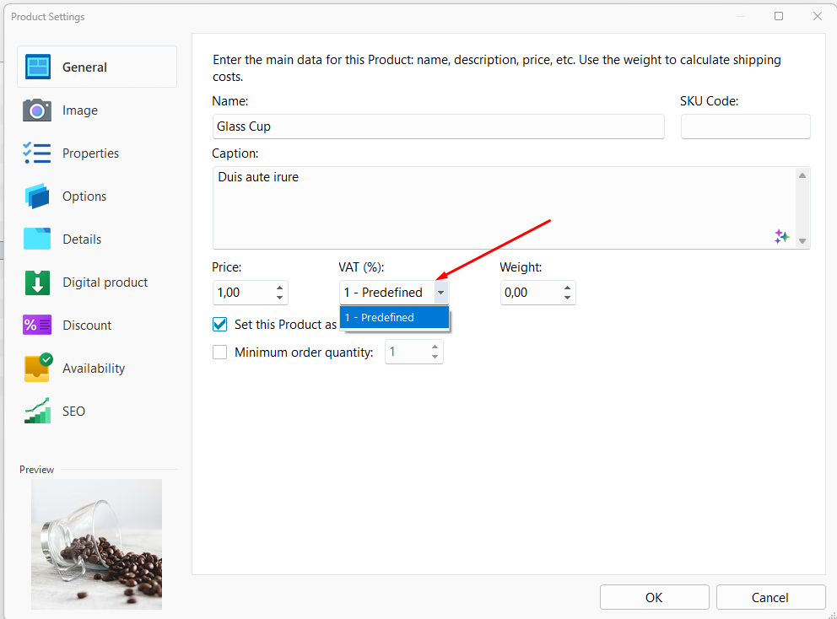The height and width of the screenshot is (619, 837).
Task: Uncheck the Set this Product as checkbox
Action: pos(220,325)
